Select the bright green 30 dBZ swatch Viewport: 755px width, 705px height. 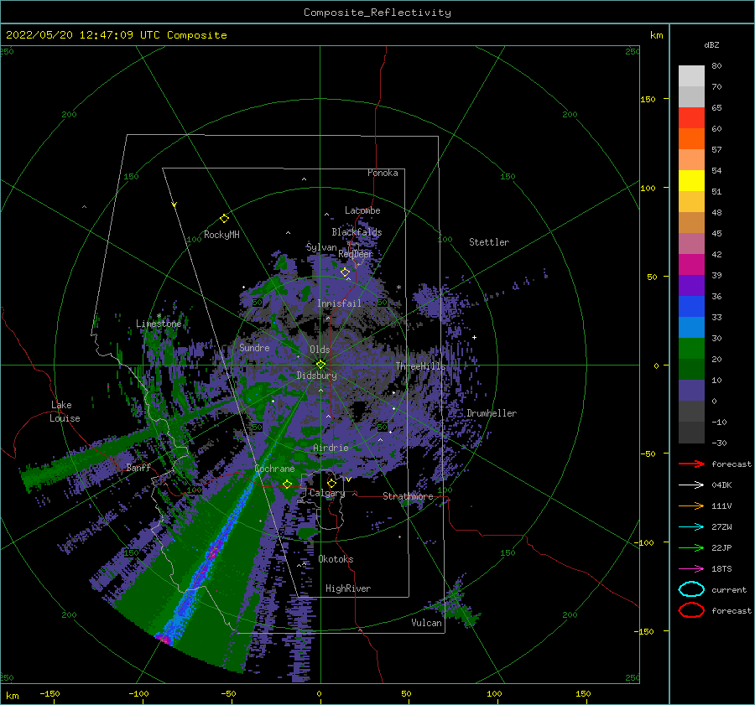pyautogui.click(x=691, y=349)
